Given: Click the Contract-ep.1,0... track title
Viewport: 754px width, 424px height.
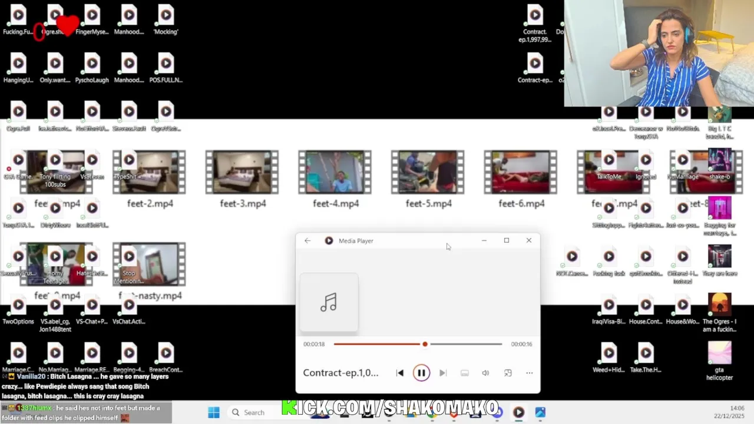Looking at the screenshot, I should point(340,373).
